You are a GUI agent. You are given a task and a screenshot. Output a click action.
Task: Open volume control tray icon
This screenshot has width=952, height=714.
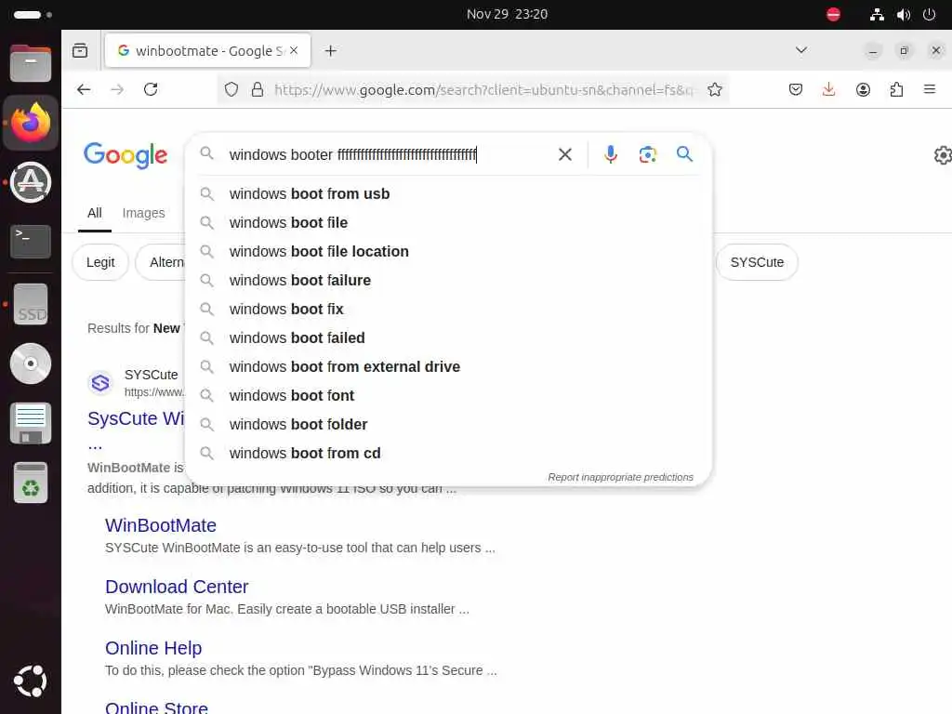904,15
